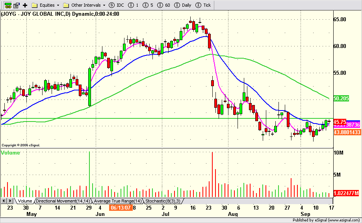Click the 65.00 price axis label
The width and height of the screenshot is (362, 223).
click(x=340, y=19)
